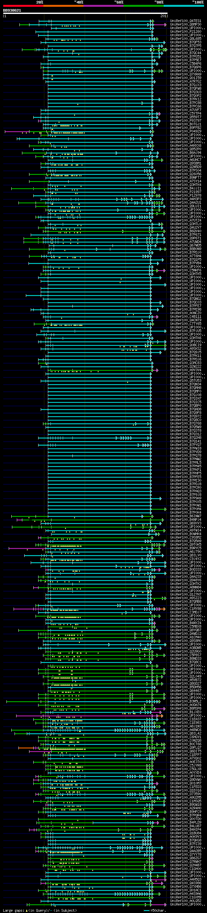Click the white query sequence bar
The height and width of the screenshot is (913, 207).
pyautogui.click(x=85, y=14)
